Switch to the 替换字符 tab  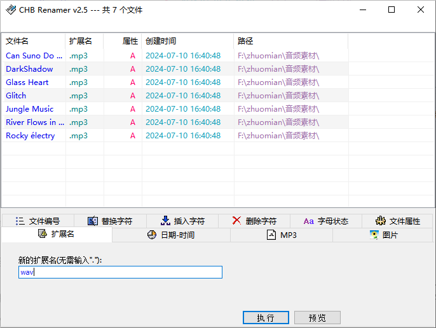(x=110, y=221)
